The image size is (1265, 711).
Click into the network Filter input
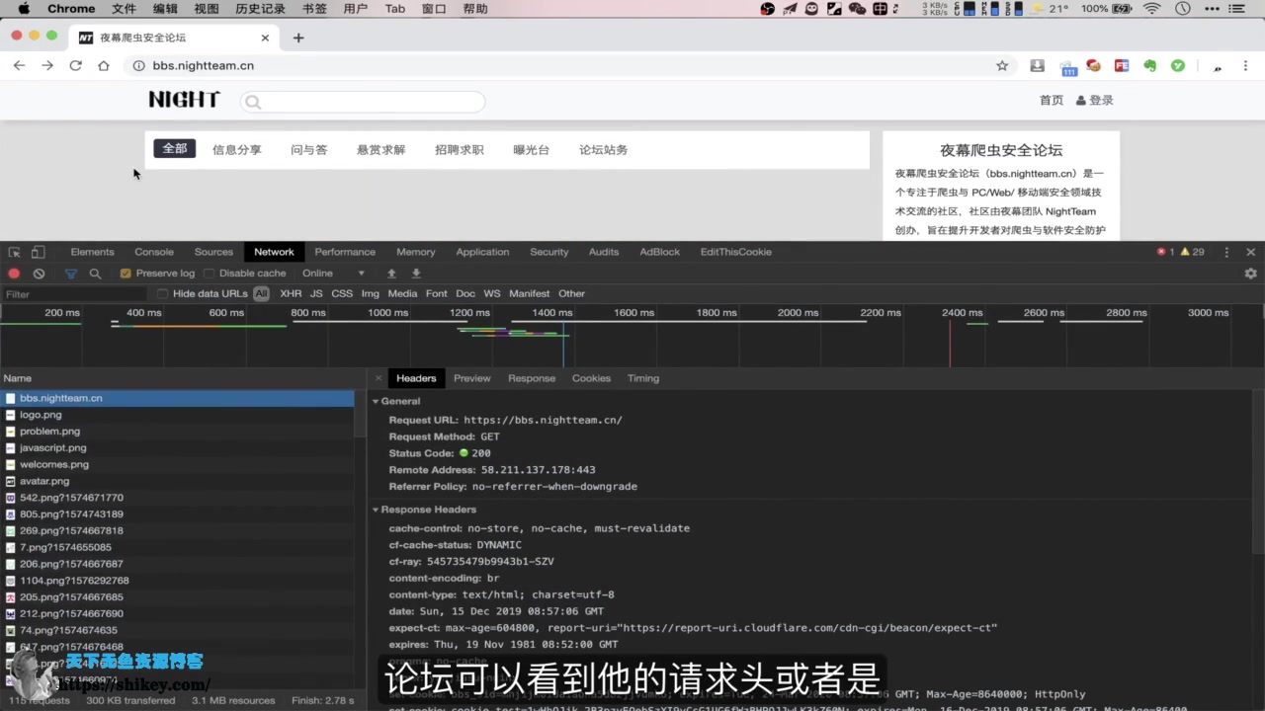(75, 294)
